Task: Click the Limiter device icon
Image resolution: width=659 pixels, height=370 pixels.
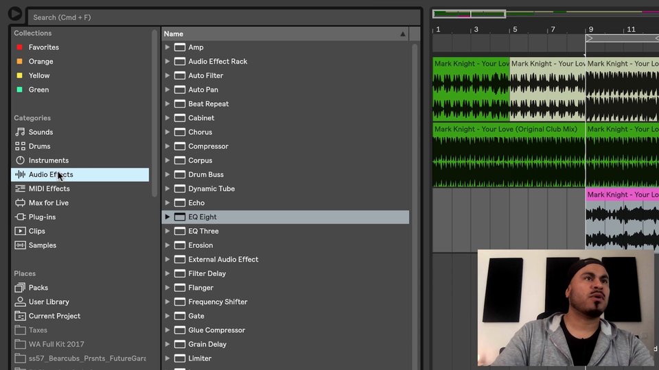Action: tap(179, 358)
